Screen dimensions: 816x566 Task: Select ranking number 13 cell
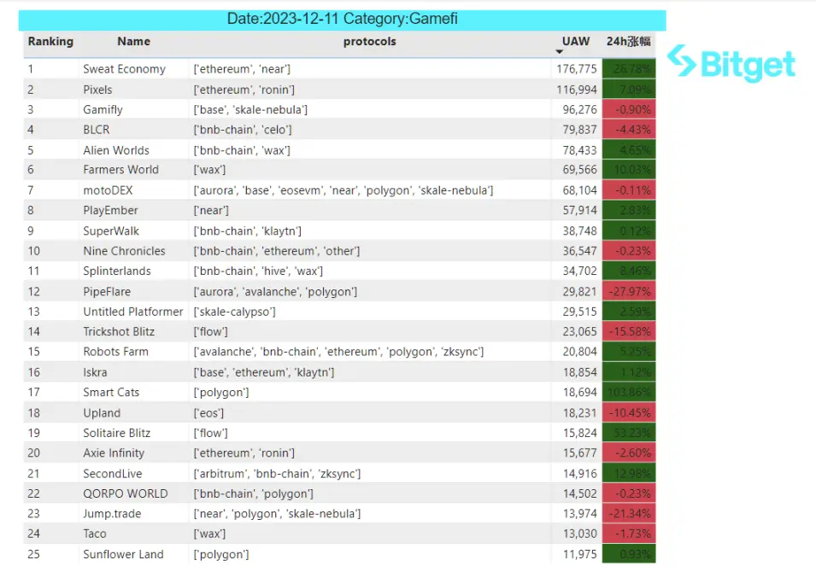pos(34,312)
